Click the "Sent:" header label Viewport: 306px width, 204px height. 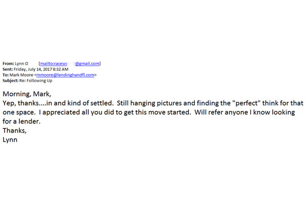coord(9,69)
